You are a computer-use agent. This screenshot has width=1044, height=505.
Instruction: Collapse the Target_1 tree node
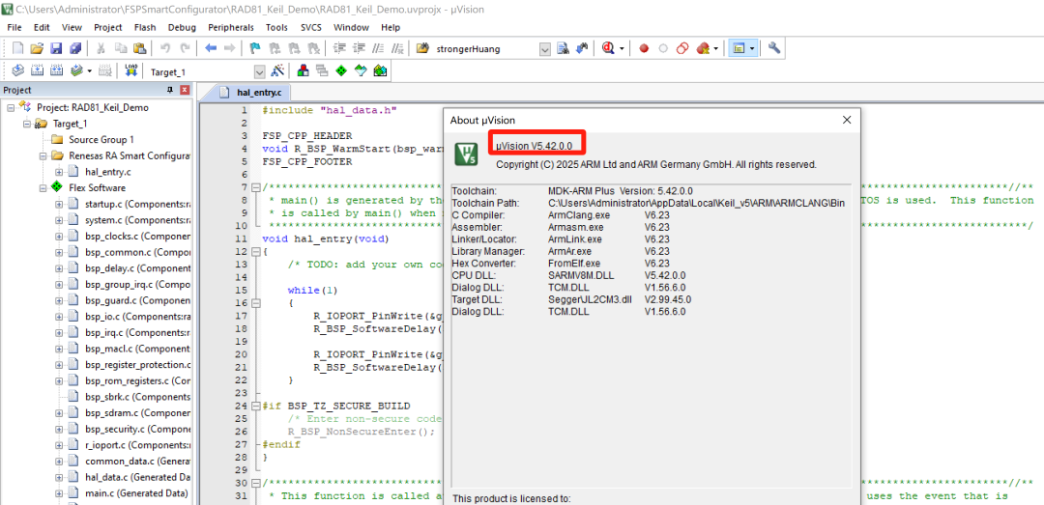click(x=27, y=124)
